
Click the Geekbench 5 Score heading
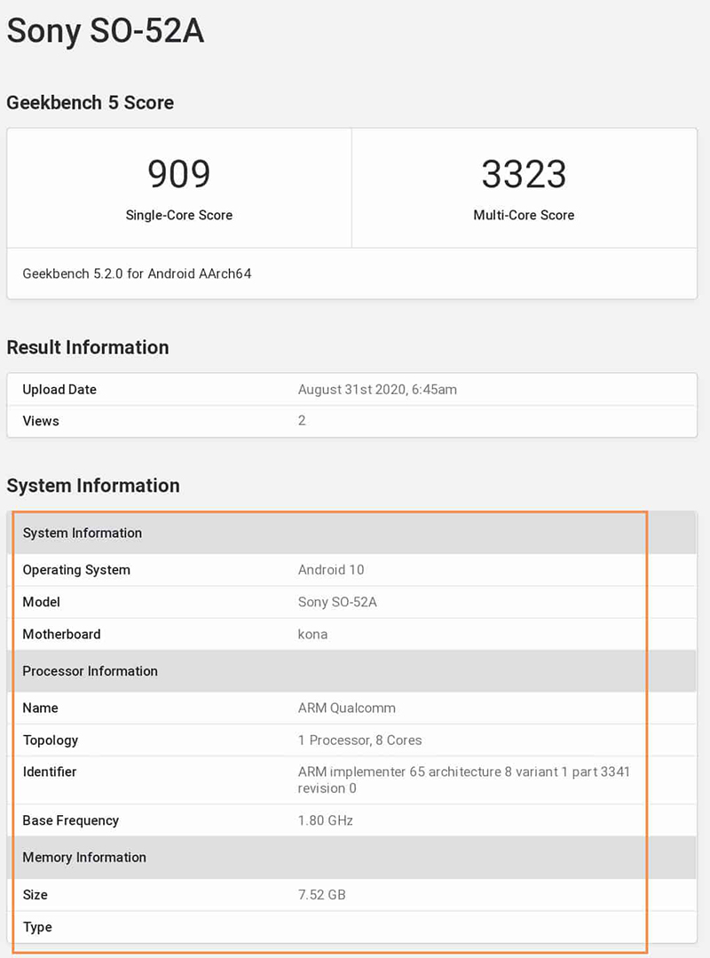pos(90,102)
